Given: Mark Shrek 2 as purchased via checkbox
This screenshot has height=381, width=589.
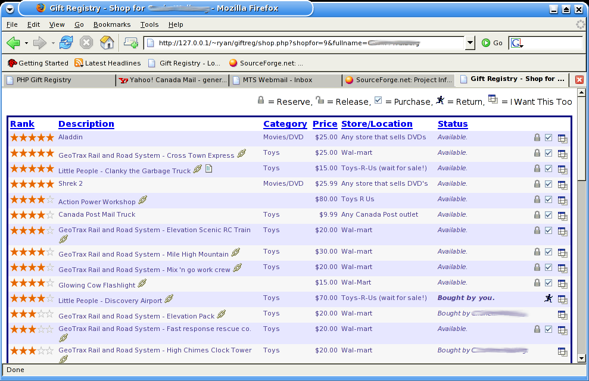Looking at the screenshot, I should (x=549, y=184).
